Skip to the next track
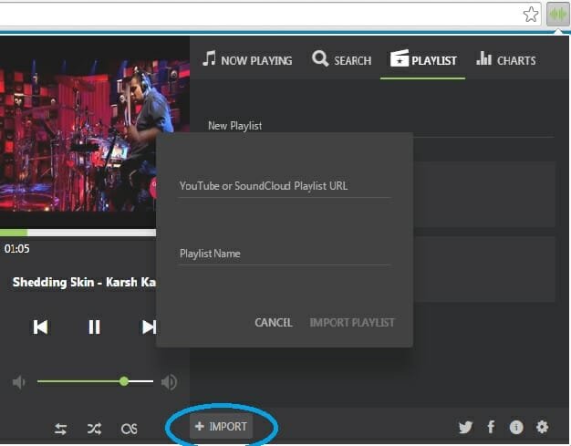Screen dimensions: 571x446 pyautogui.click(x=149, y=327)
